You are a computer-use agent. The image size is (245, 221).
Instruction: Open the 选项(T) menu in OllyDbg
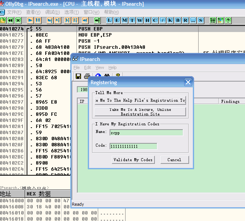(72, 12)
